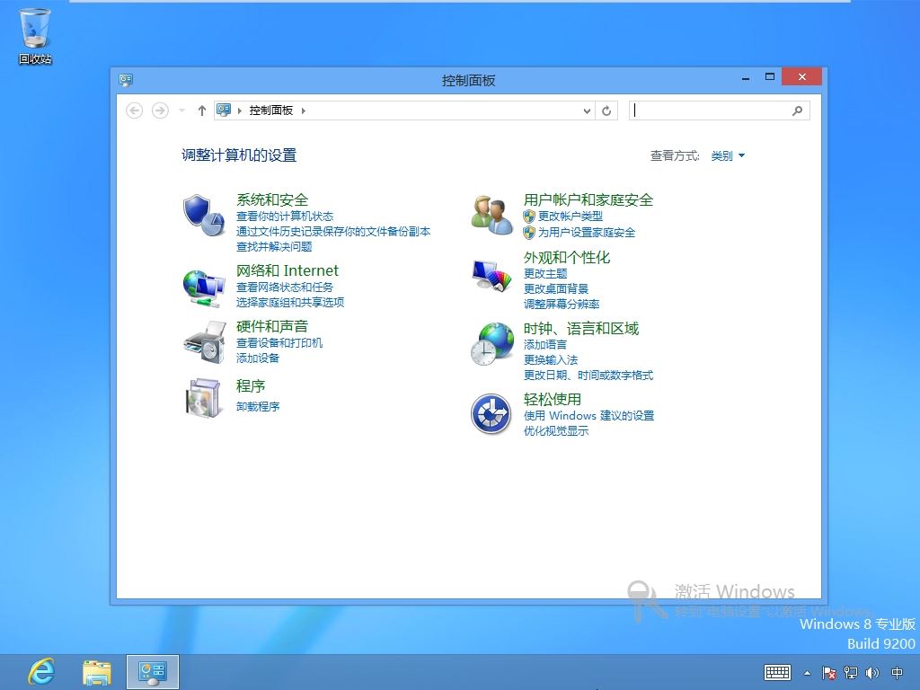Click 更改主题 link
Image resolution: width=920 pixels, height=690 pixels.
click(545, 273)
